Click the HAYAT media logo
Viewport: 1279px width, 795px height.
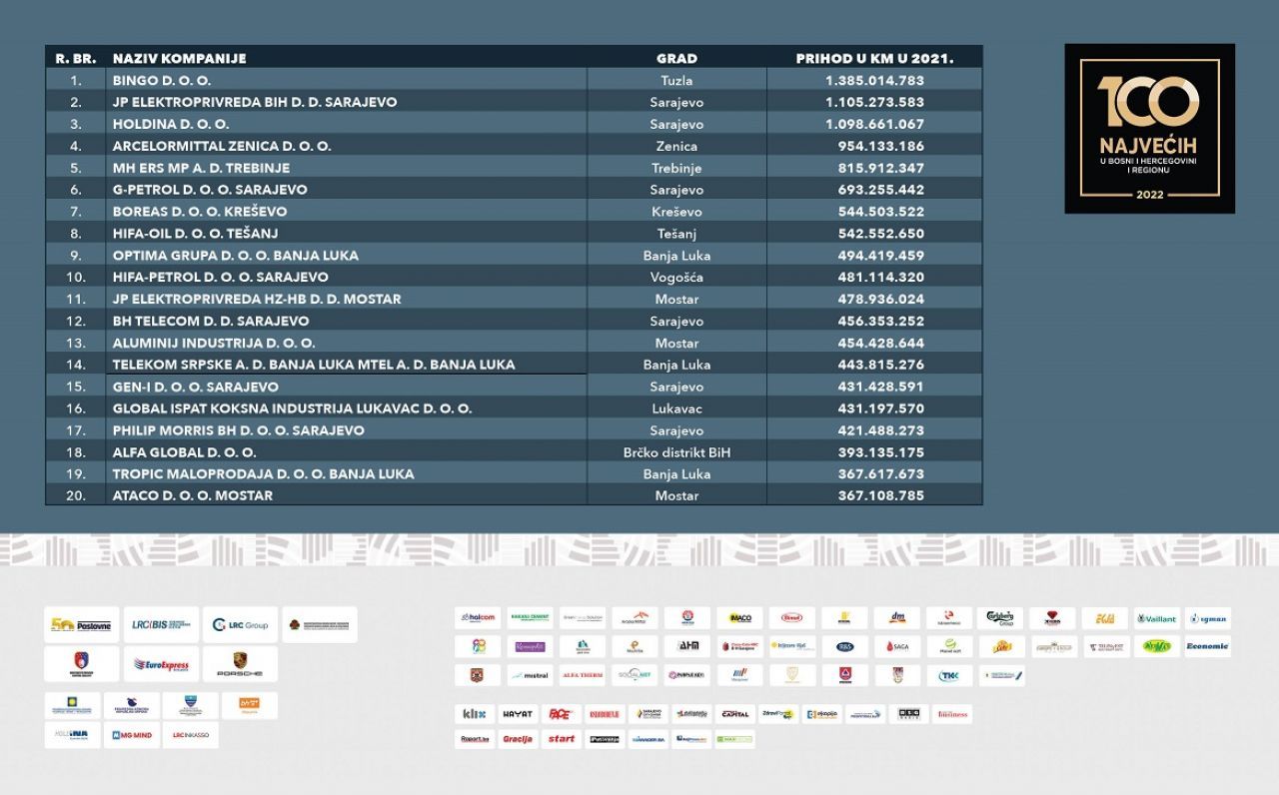(x=518, y=714)
